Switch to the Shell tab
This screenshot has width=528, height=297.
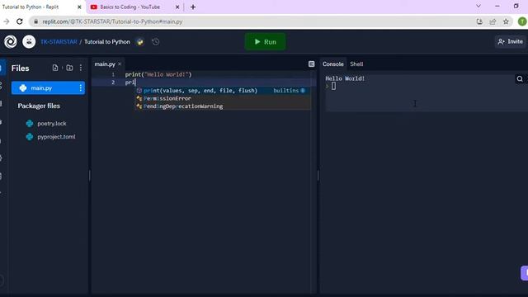pyautogui.click(x=356, y=64)
